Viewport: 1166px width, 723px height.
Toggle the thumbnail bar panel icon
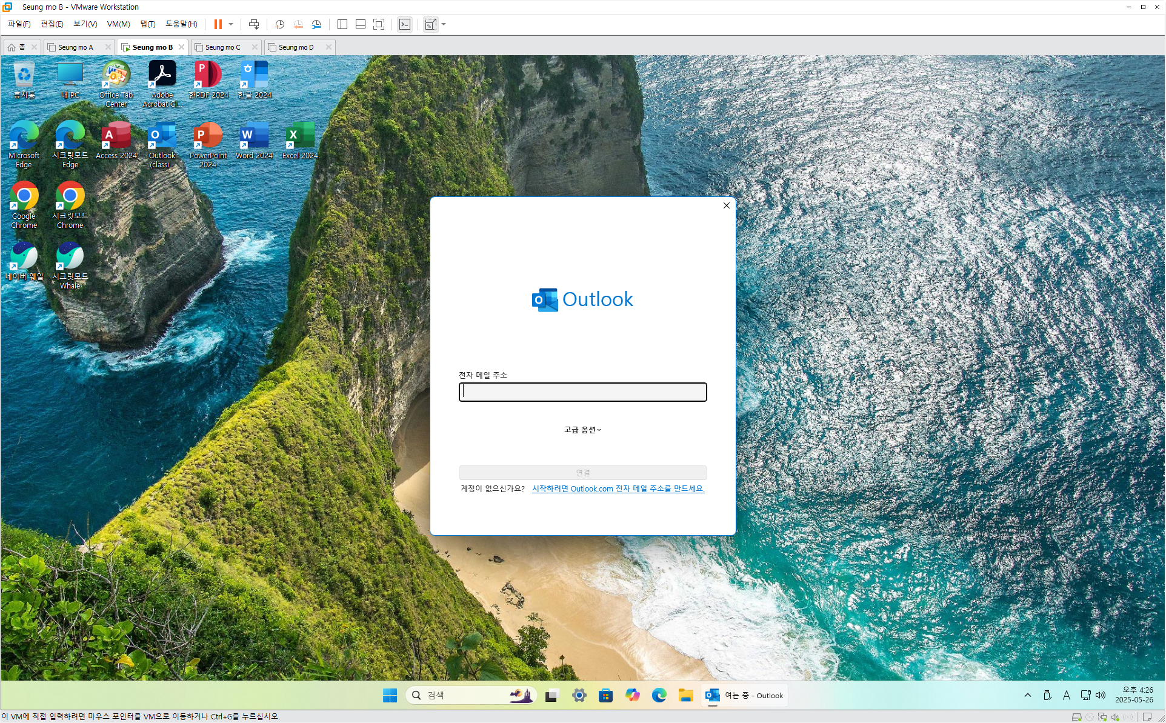361,24
